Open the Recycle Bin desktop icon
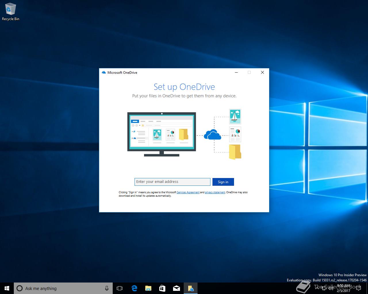This screenshot has width=368, height=294. pos(11,12)
